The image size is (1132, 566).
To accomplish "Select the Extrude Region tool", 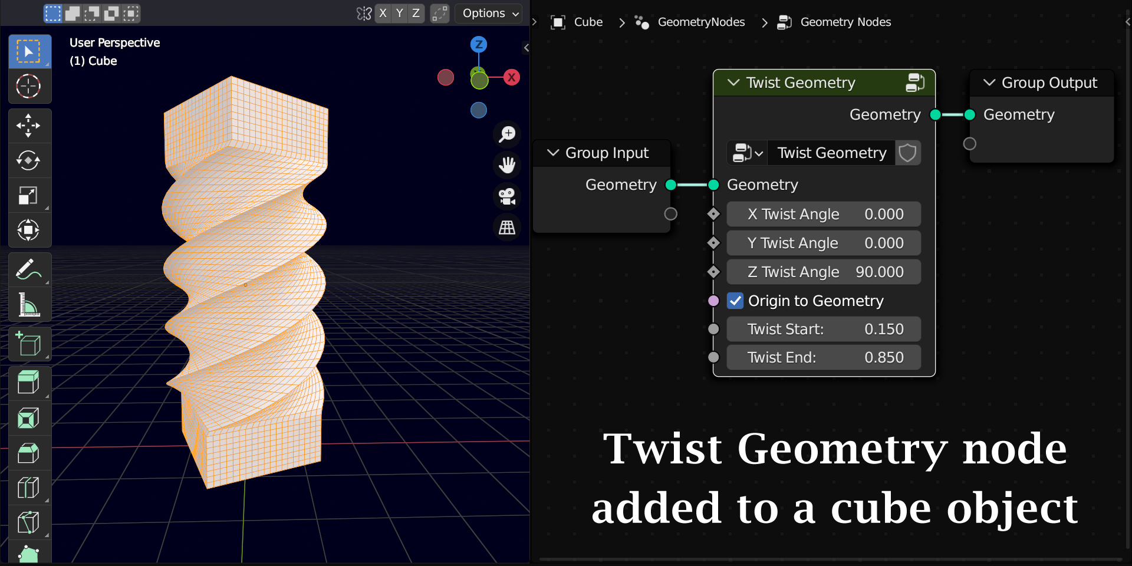I will point(29,383).
